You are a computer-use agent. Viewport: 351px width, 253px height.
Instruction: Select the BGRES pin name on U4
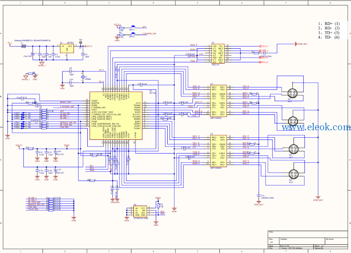(137, 119)
